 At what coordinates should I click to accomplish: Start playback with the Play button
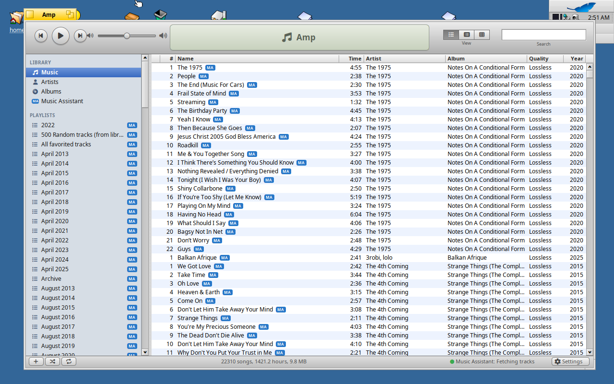tap(60, 36)
